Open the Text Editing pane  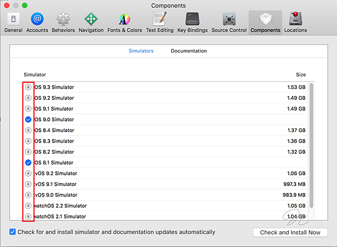pyautogui.click(x=160, y=22)
